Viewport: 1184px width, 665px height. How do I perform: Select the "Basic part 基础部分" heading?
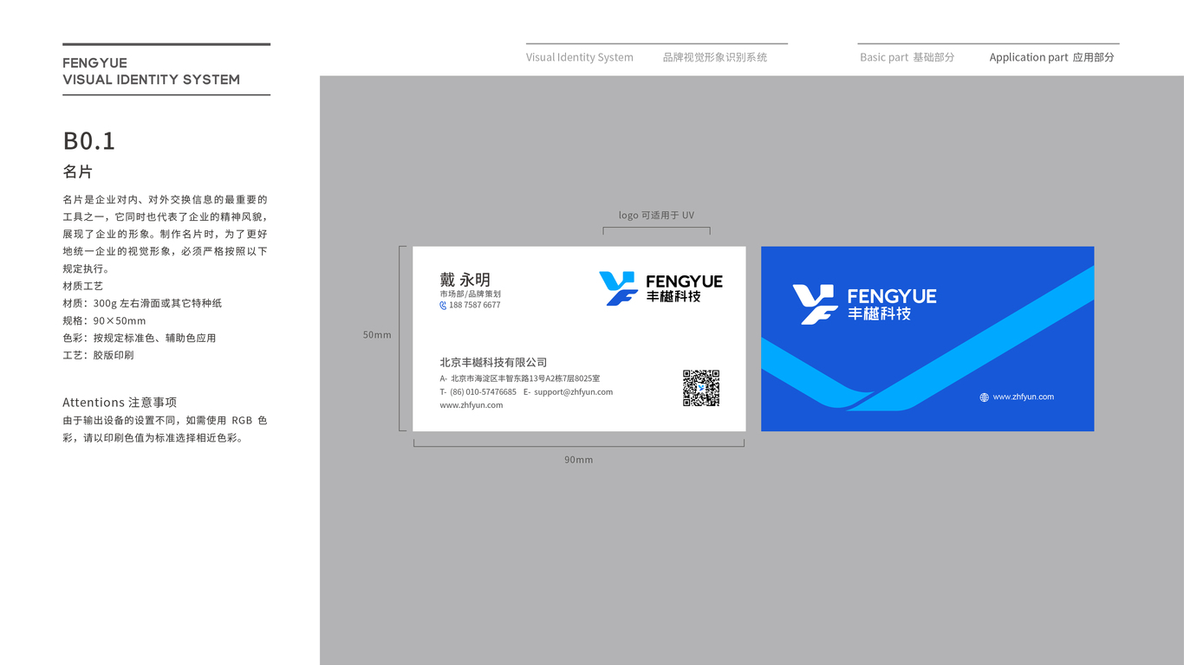click(907, 57)
